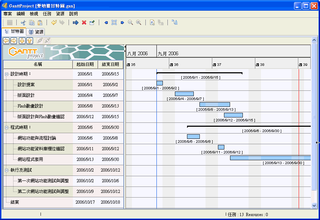Click the GanttProject title bar app icon

[5, 6]
